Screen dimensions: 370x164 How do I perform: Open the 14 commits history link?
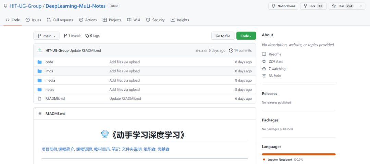click(x=241, y=51)
